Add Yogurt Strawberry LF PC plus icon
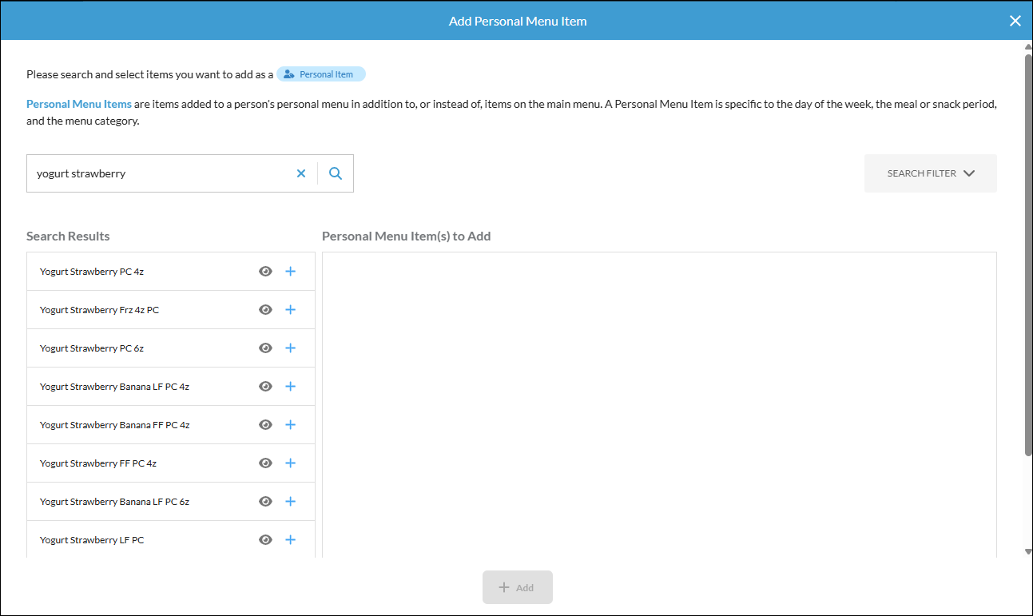1033x616 pixels. [290, 540]
